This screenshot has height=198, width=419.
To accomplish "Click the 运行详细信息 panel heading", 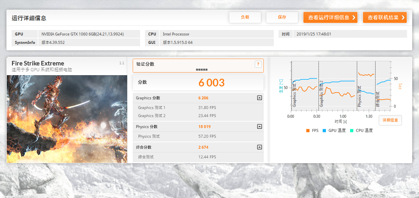I will coord(29,18).
